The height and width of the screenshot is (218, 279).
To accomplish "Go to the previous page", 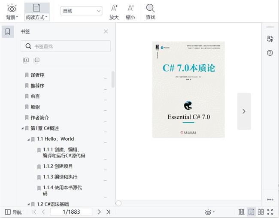I will pyautogui.click(x=43, y=212).
